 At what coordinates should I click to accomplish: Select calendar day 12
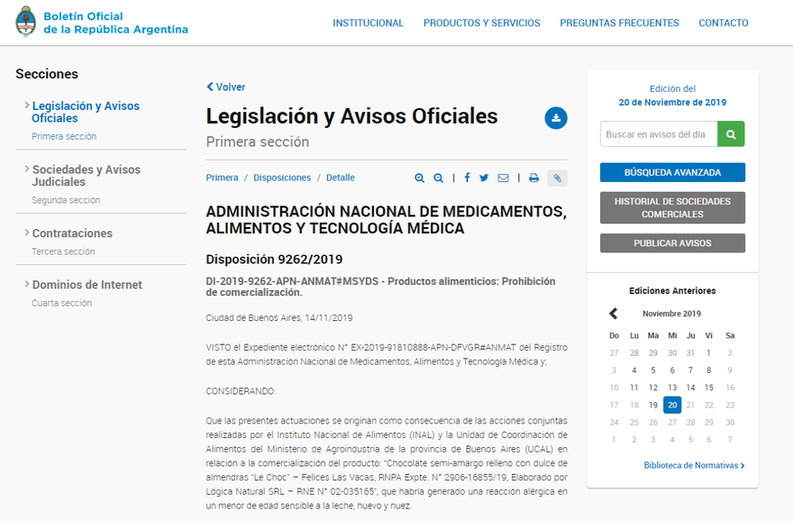653,388
